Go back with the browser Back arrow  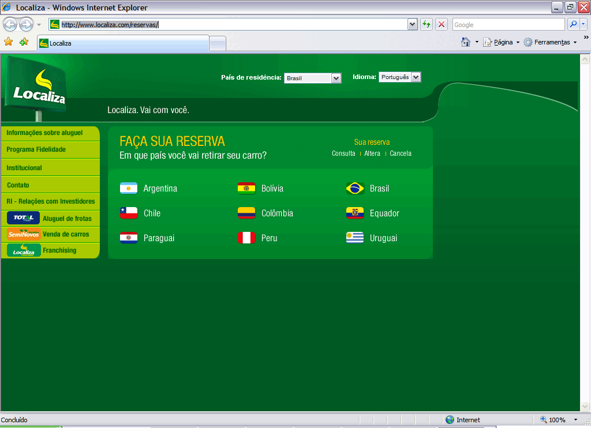(x=10, y=24)
